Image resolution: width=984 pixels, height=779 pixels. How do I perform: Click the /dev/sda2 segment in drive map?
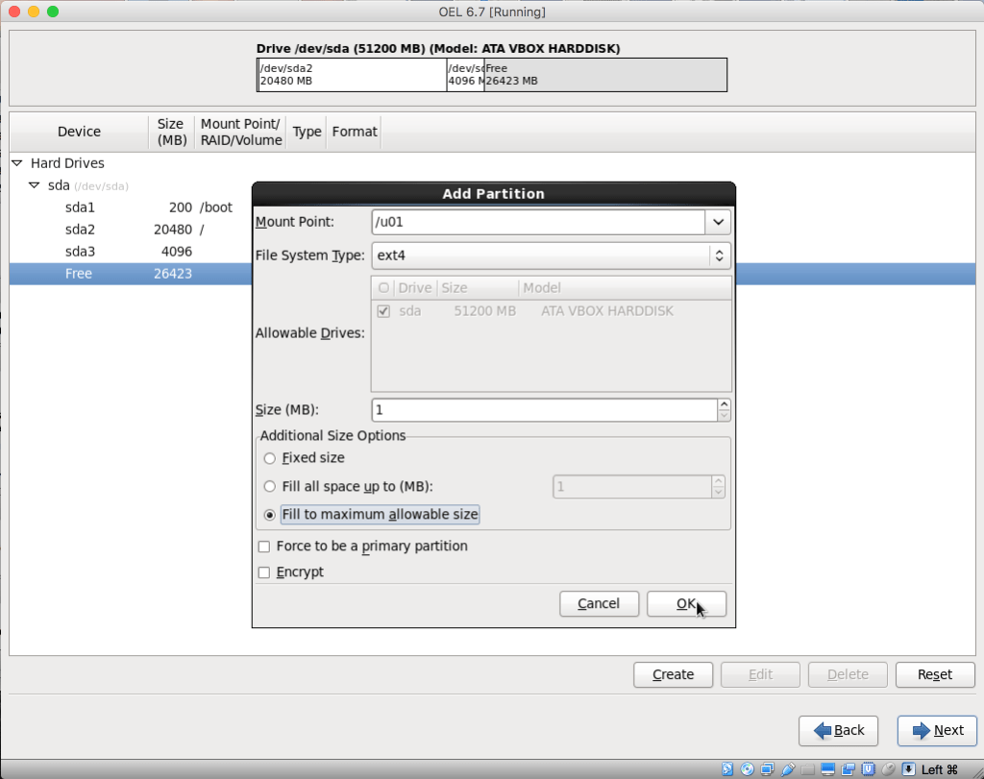[353, 75]
